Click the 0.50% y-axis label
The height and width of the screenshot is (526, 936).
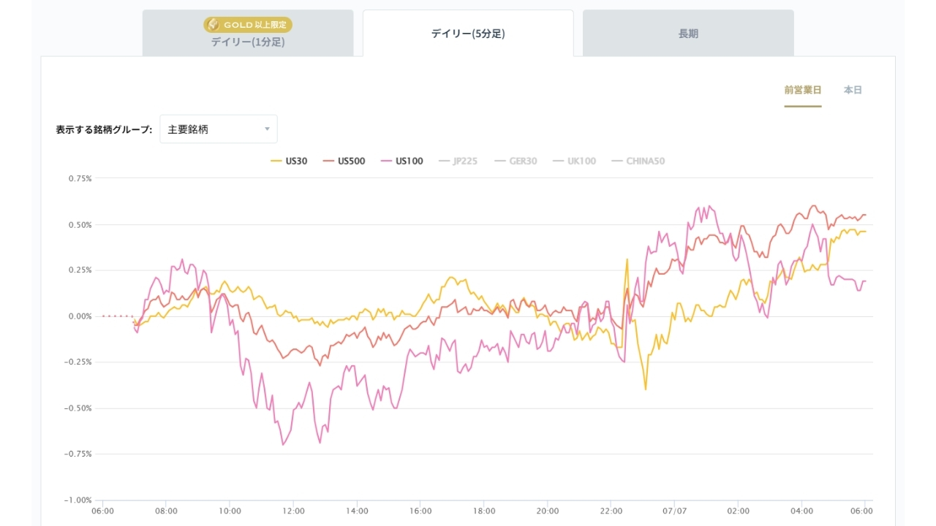point(80,224)
